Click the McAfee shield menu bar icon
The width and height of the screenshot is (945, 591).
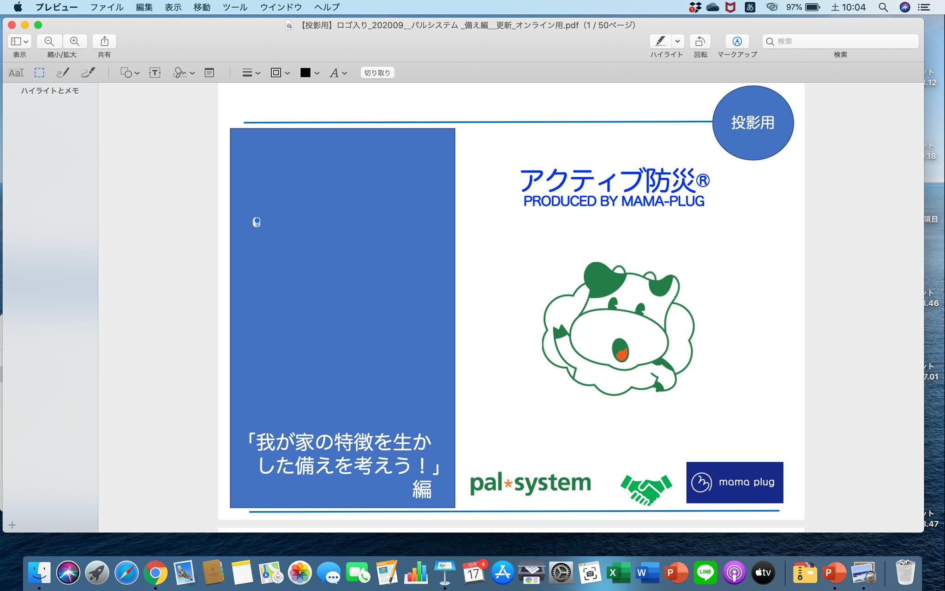(x=730, y=7)
